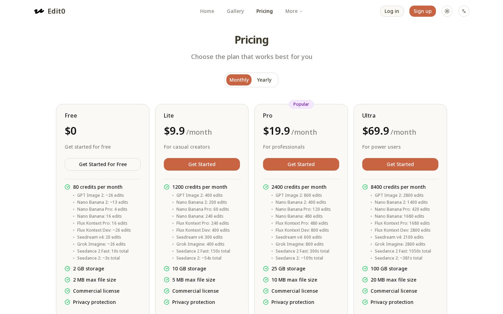Click the check icon beside 2 GB storage

point(67,269)
